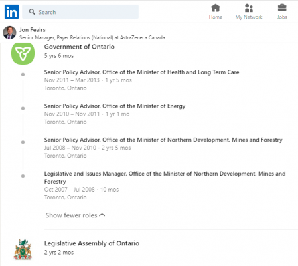Select the Home navigation label
Image resolution: width=298 pixels, height=266 pixels.
(x=216, y=17)
